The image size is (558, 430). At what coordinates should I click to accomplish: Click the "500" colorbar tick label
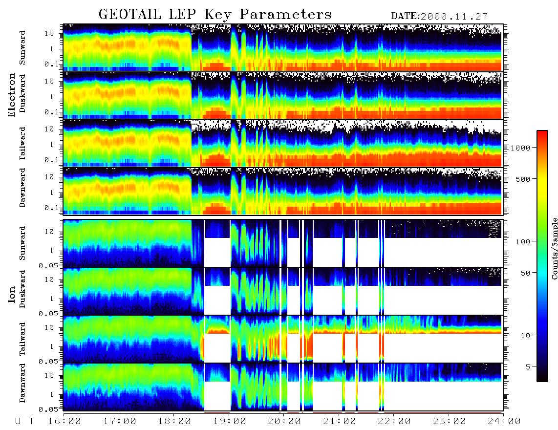point(523,179)
